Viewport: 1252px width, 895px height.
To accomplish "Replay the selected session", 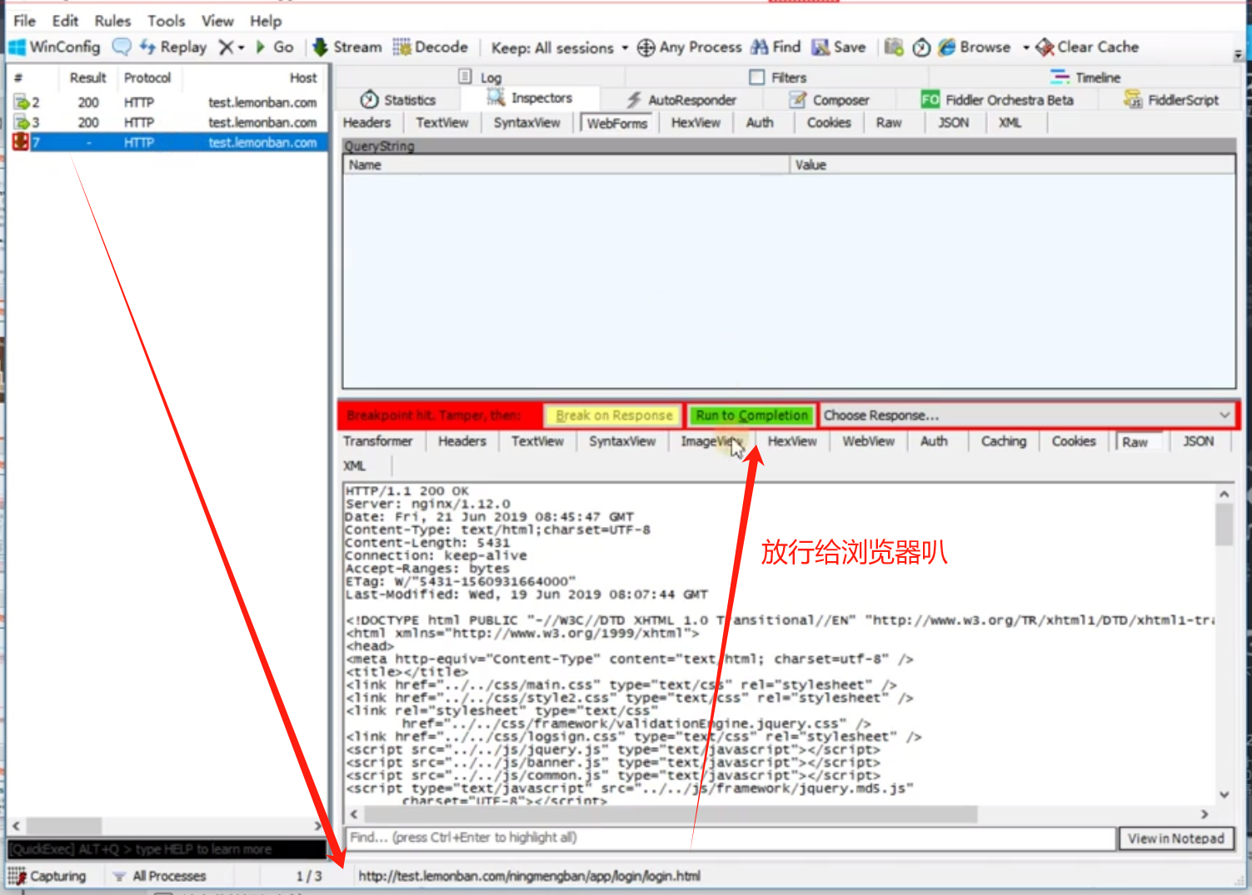I will 173,47.
